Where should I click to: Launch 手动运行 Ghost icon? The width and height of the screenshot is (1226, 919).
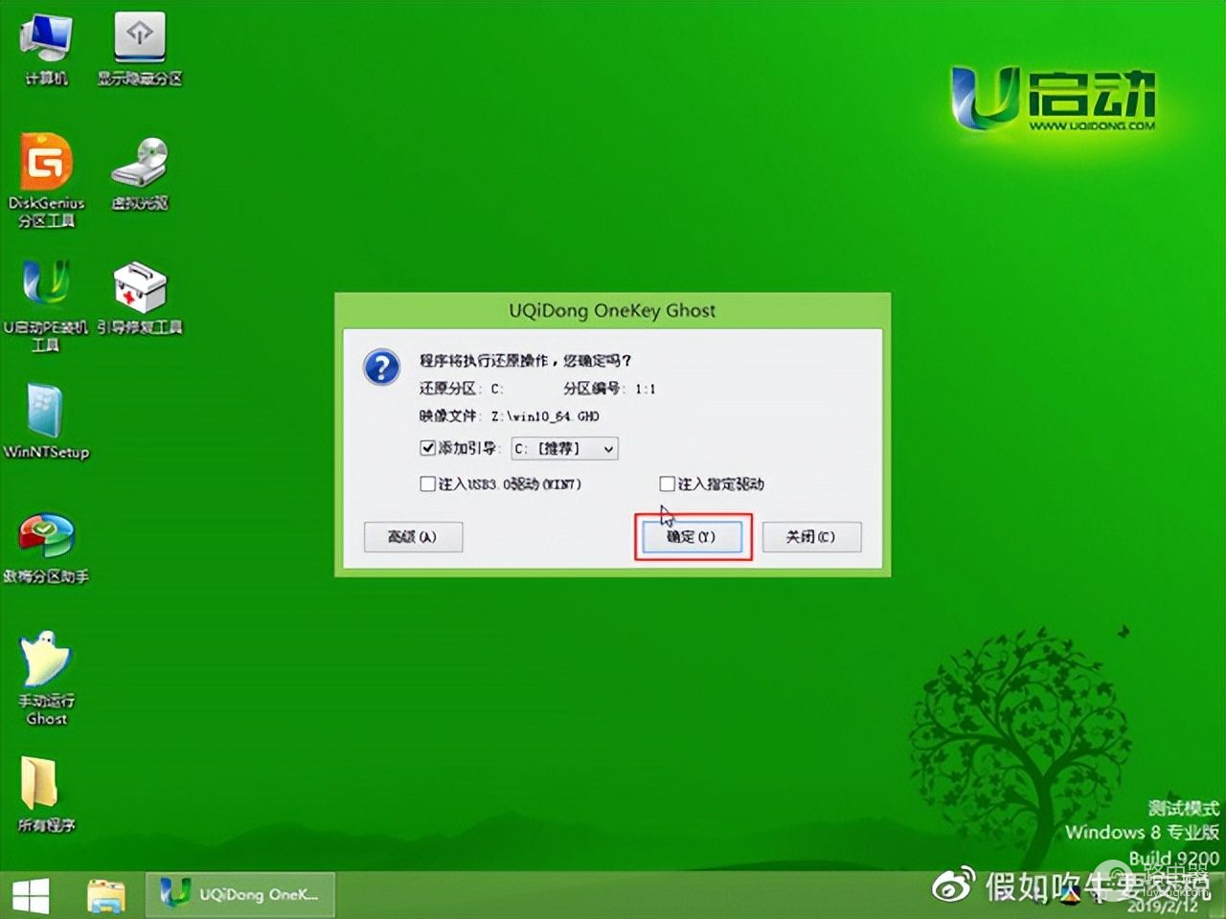click(46, 663)
